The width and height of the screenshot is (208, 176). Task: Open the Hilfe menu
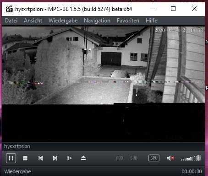click(151, 21)
